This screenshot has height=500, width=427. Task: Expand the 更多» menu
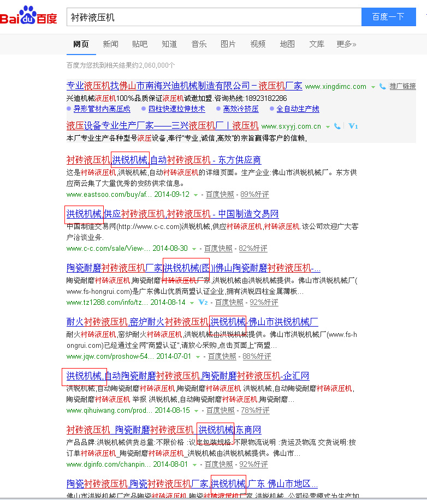pos(347,44)
